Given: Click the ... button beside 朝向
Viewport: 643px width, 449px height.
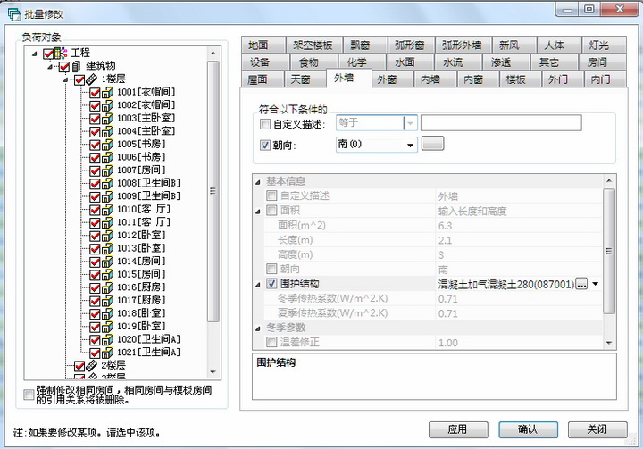Looking at the screenshot, I should pos(432,144).
